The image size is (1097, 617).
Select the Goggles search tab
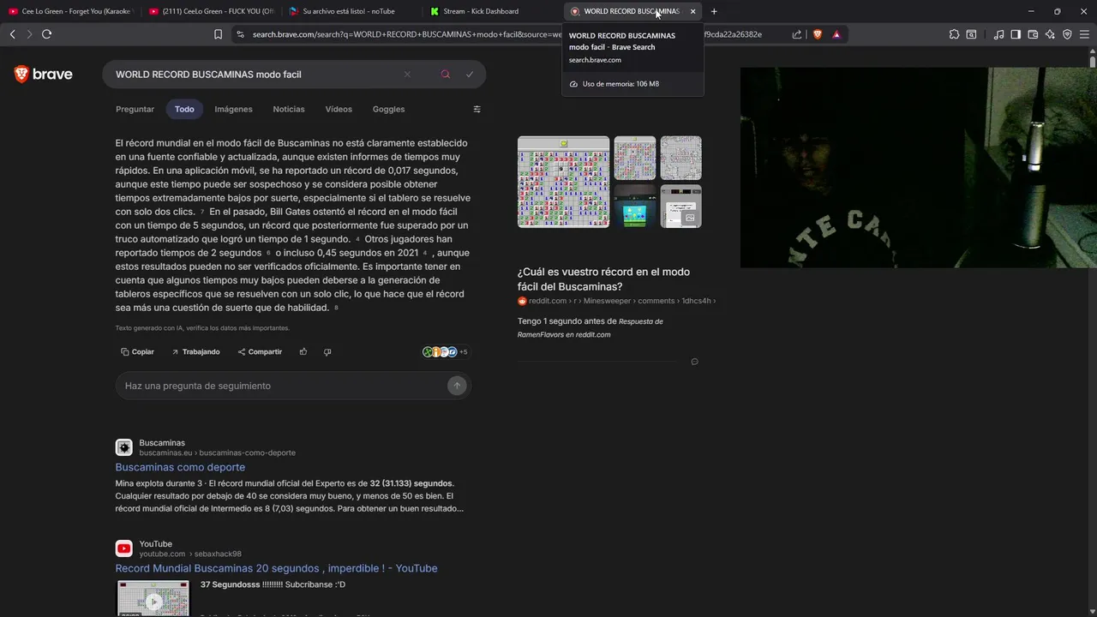(x=388, y=109)
